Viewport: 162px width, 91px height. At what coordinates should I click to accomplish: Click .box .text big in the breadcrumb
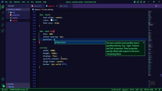[49, 10]
